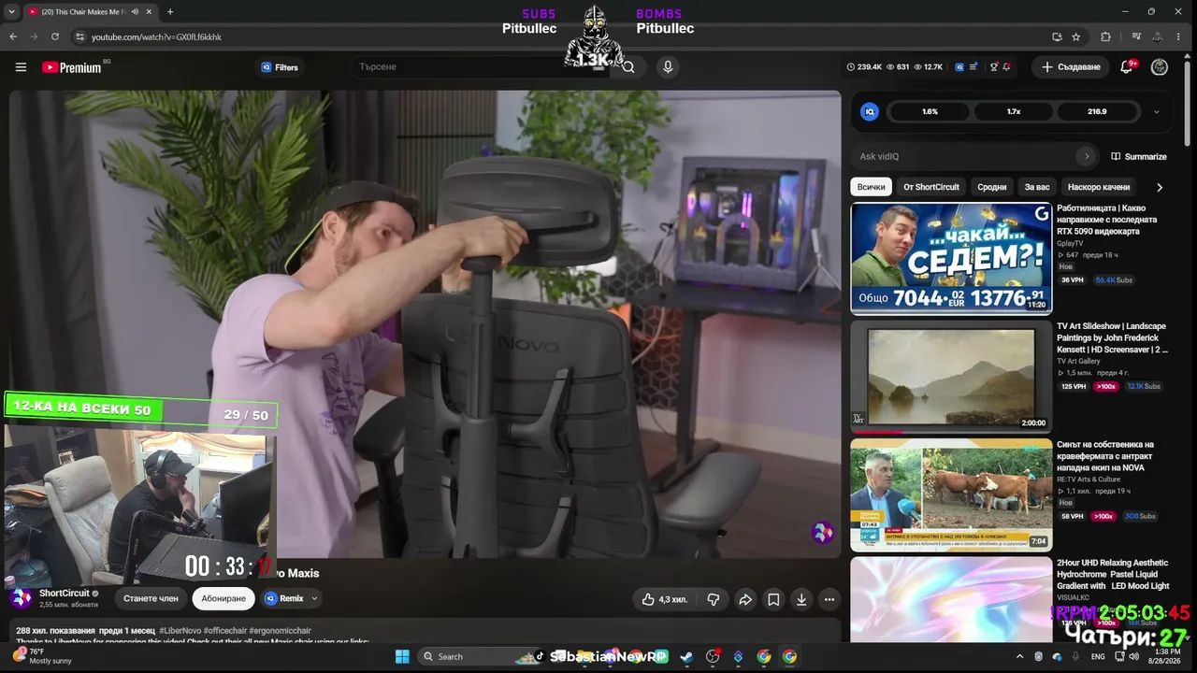Open more video actions menu
The width and height of the screenshot is (1197, 673).
coord(829,599)
